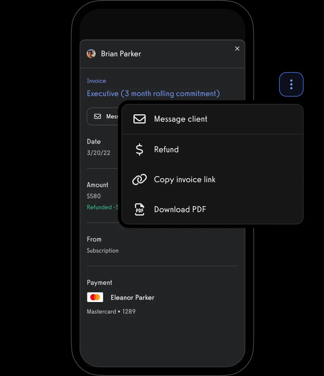The width and height of the screenshot is (324, 376).
Task: Click the Eleanor Parker payment name
Action: pyautogui.click(x=132, y=297)
